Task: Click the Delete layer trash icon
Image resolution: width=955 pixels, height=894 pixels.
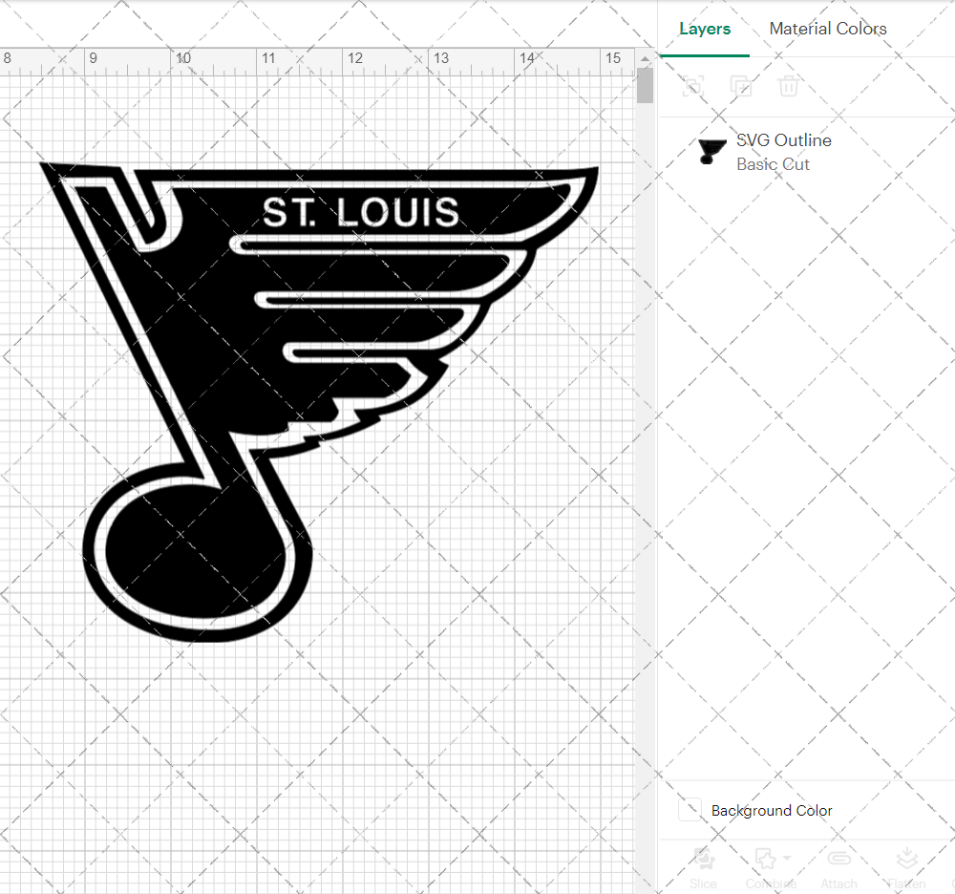Action: point(788,86)
